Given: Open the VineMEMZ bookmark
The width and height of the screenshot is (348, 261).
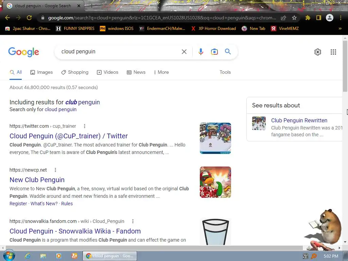Looking at the screenshot, I should (x=285, y=29).
